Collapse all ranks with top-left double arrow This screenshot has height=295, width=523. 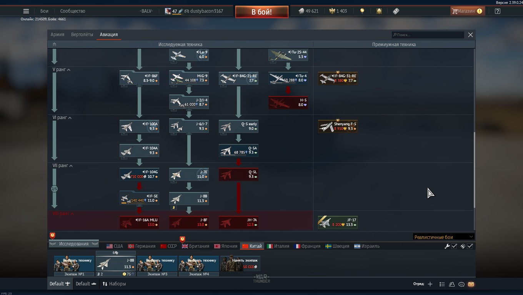tap(54, 44)
